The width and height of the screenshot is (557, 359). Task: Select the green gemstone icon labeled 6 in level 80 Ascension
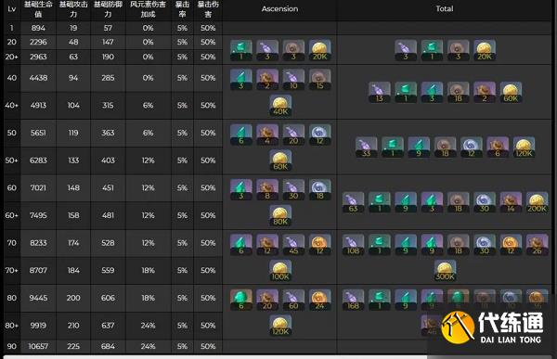240,300
